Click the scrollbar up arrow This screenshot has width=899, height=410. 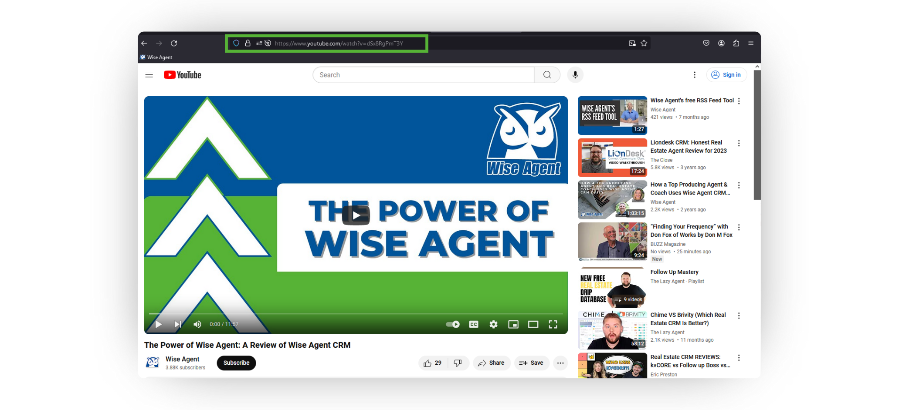pyautogui.click(x=757, y=67)
